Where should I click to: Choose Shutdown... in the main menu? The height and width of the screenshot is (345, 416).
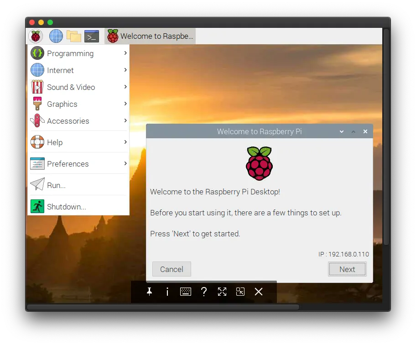[66, 207]
